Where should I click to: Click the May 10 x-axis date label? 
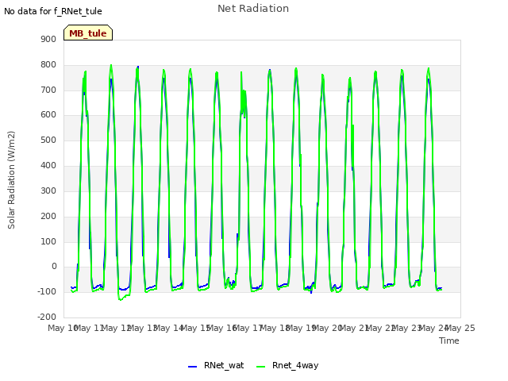(x=62, y=328)
